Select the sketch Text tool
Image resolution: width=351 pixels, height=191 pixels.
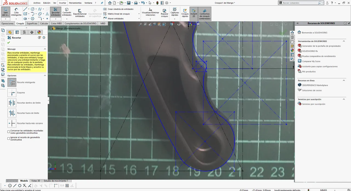tap(47, 14)
